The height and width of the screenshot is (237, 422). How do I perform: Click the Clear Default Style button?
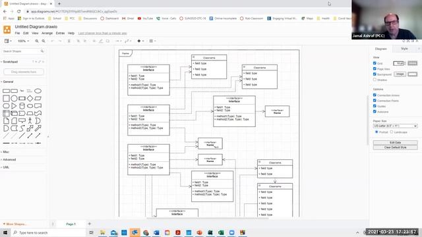point(396,147)
